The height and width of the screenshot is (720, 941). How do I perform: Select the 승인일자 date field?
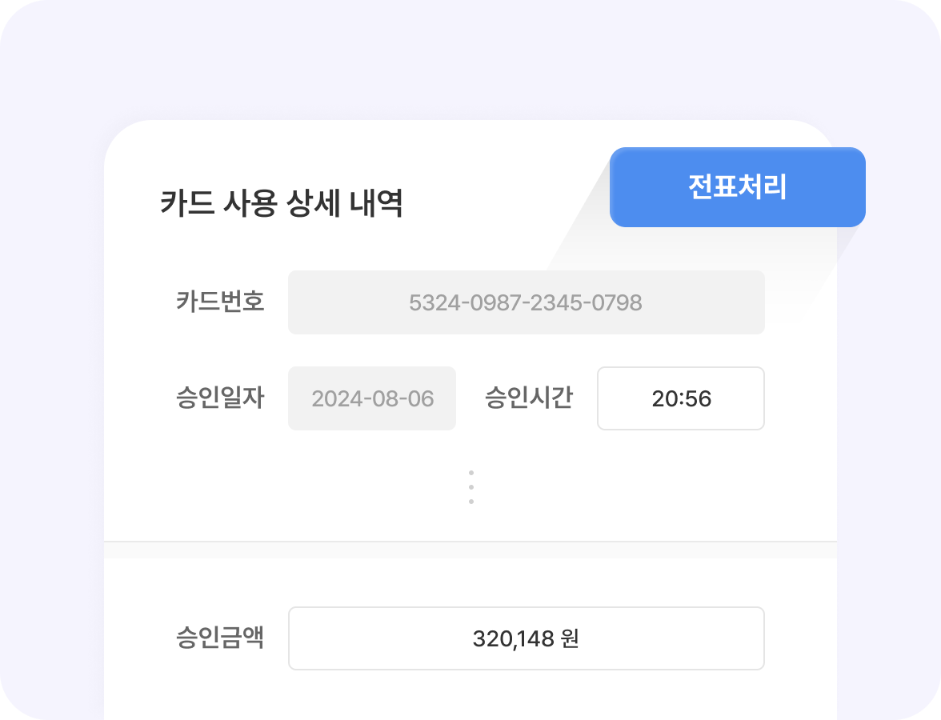point(371,398)
